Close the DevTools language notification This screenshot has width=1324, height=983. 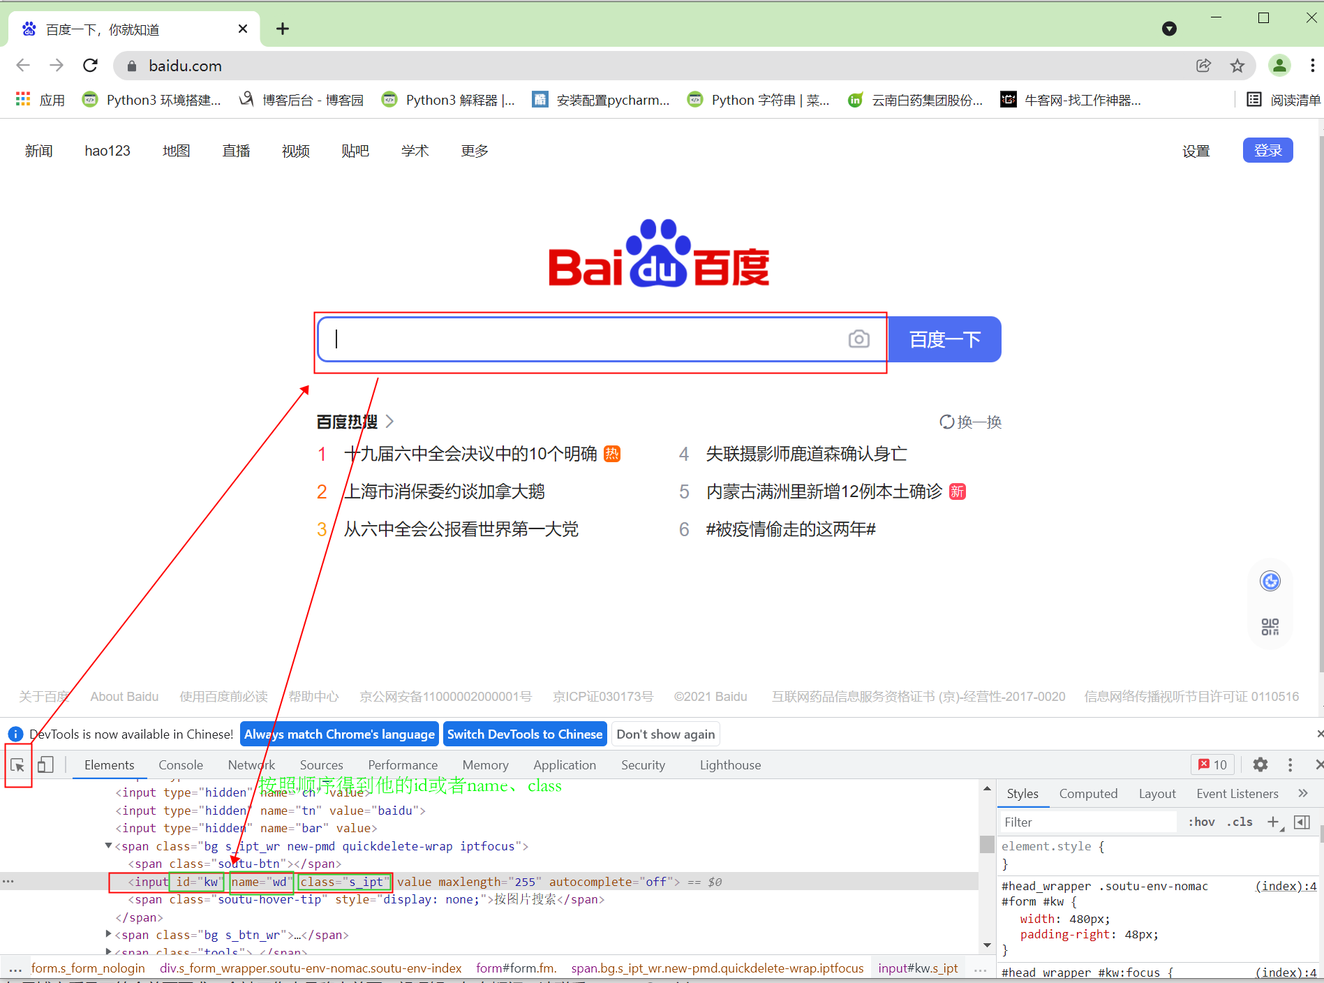pos(1319,734)
